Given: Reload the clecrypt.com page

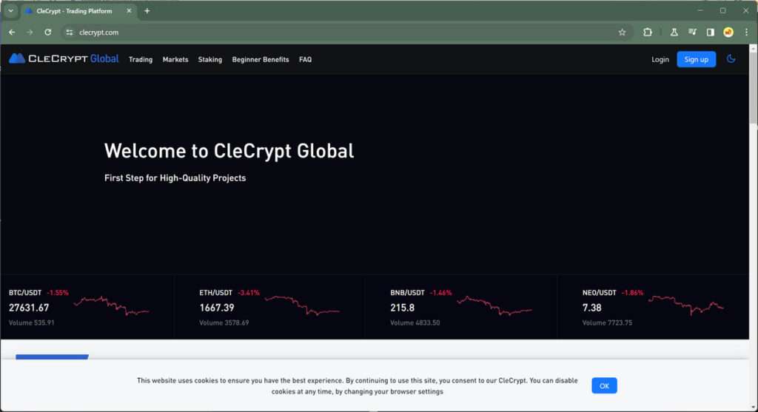Looking at the screenshot, I should coord(48,33).
